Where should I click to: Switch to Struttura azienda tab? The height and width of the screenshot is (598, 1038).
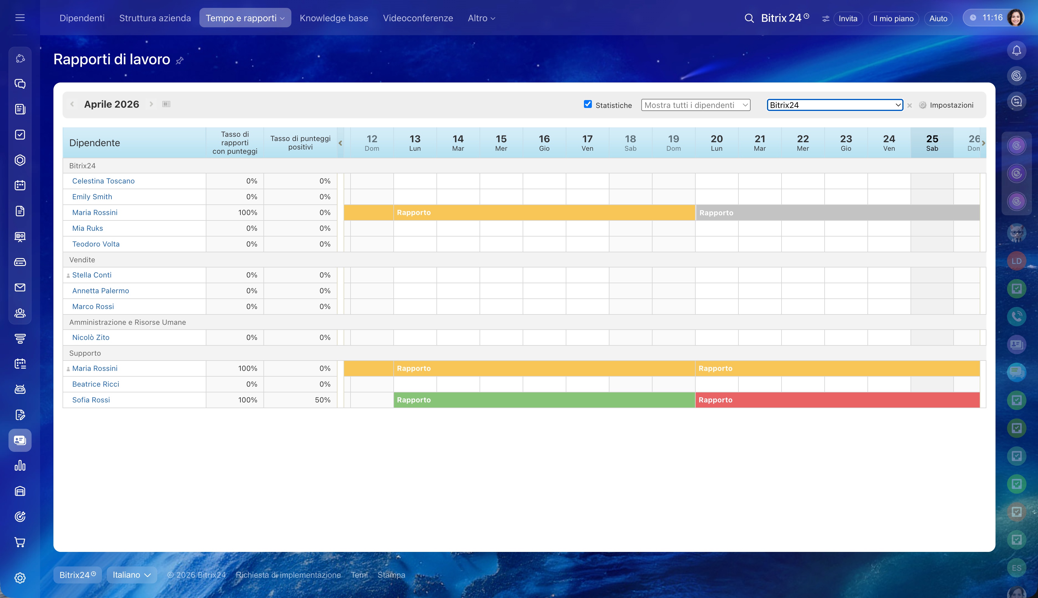(155, 18)
